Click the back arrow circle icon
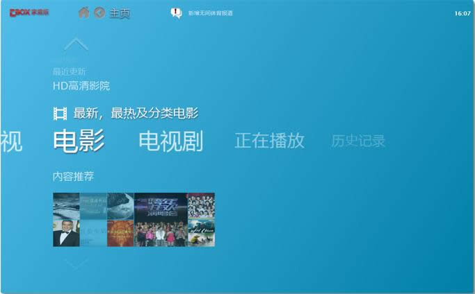Screen dimensions: 475x294 [99, 12]
